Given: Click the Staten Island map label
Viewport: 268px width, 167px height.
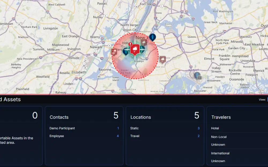Looking at the screenshot, I should [116, 79].
